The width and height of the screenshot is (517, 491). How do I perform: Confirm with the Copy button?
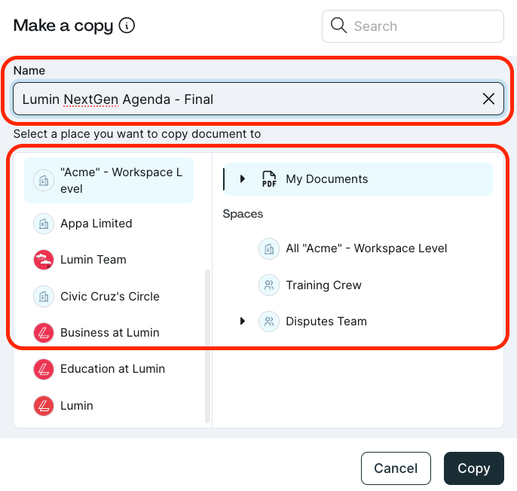(474, 468)
